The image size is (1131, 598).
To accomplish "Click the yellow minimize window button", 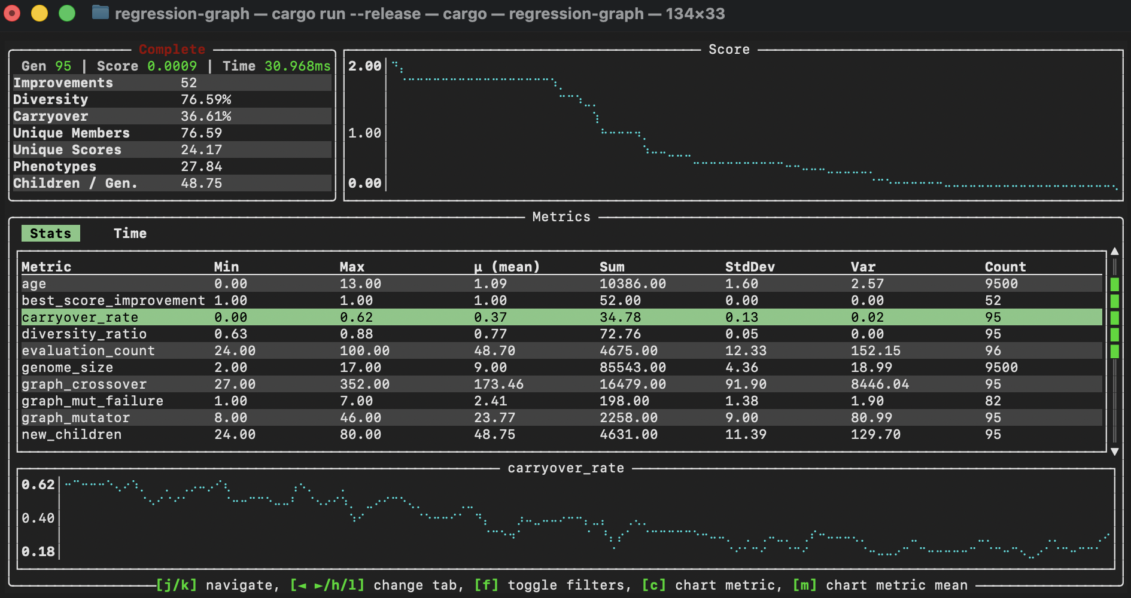I will 39,13.
